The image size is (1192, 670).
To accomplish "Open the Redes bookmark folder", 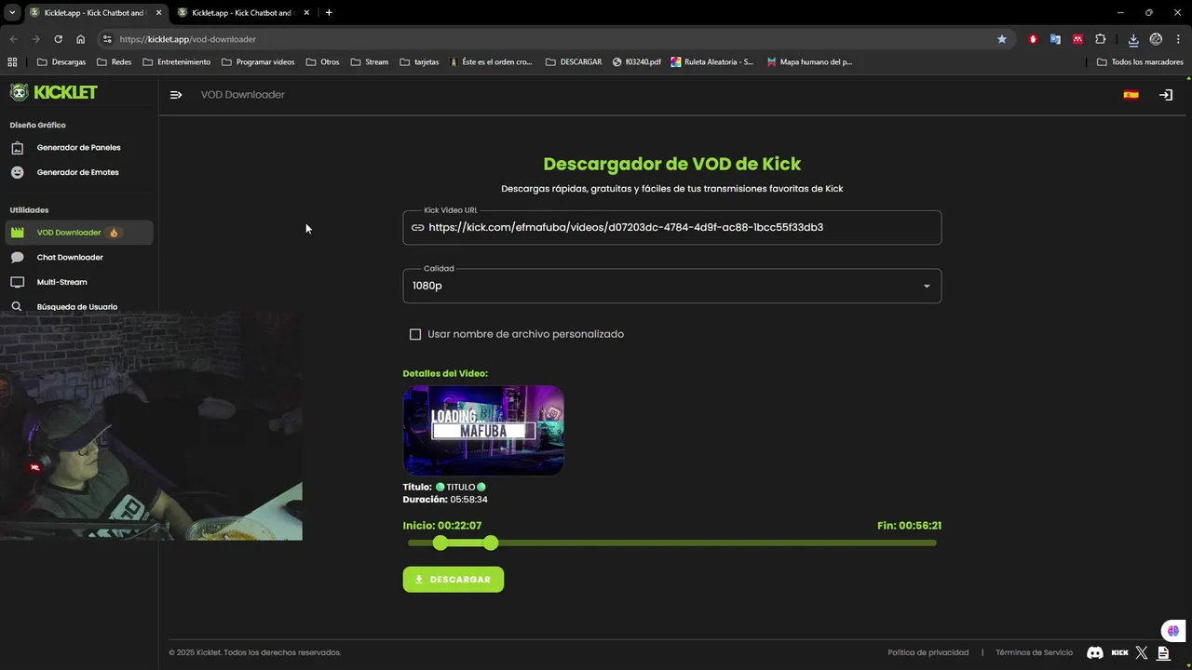I will (114, 62).
